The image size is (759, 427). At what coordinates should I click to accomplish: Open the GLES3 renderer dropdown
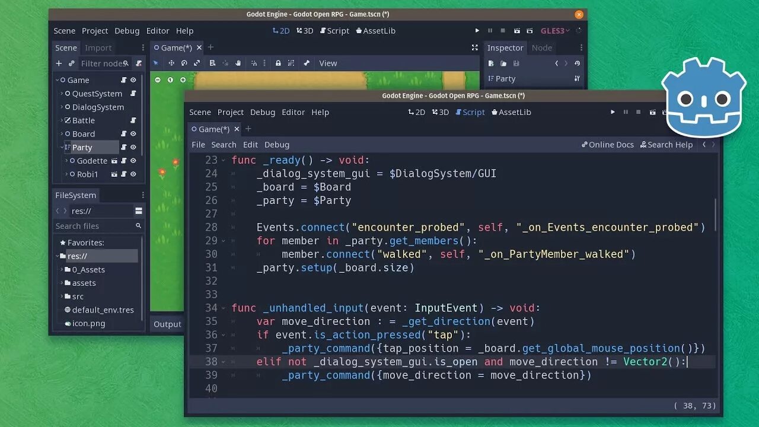coord(555,31)
